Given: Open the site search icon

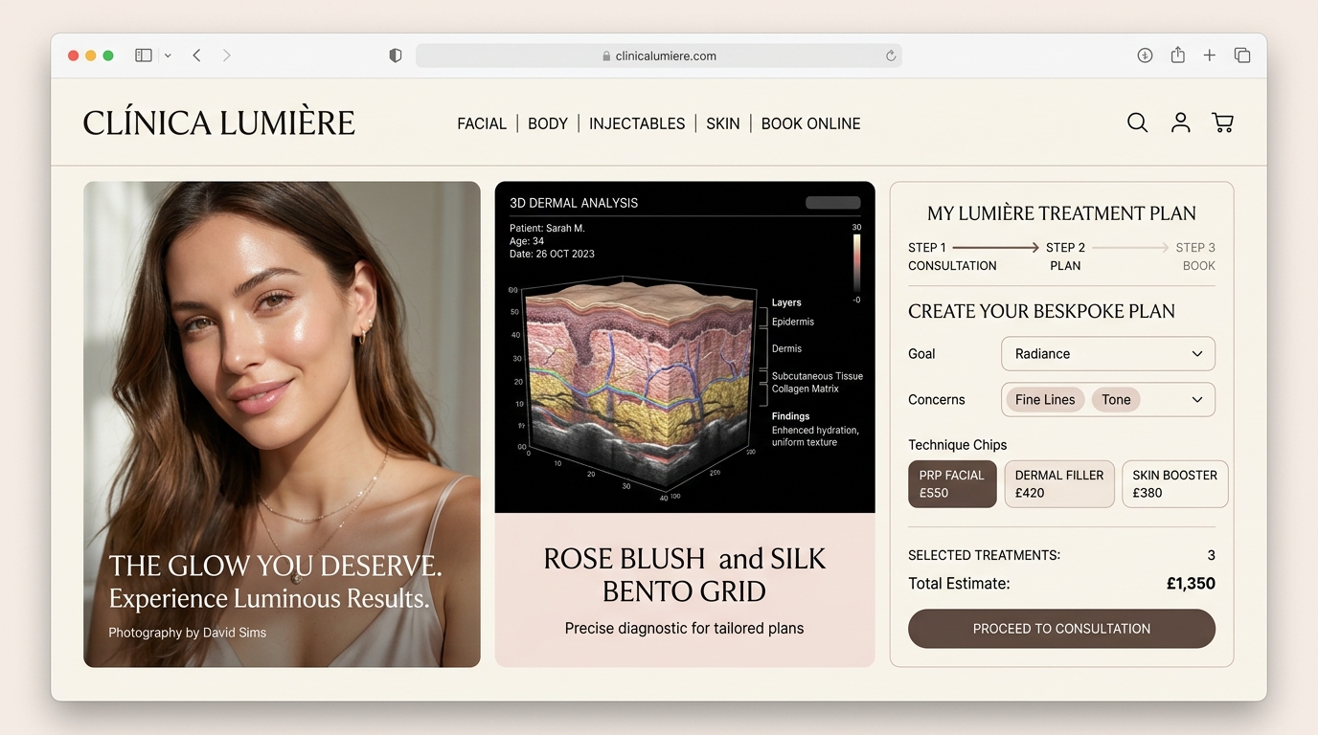Looking at the screenshot, I should click(1137, 122).
